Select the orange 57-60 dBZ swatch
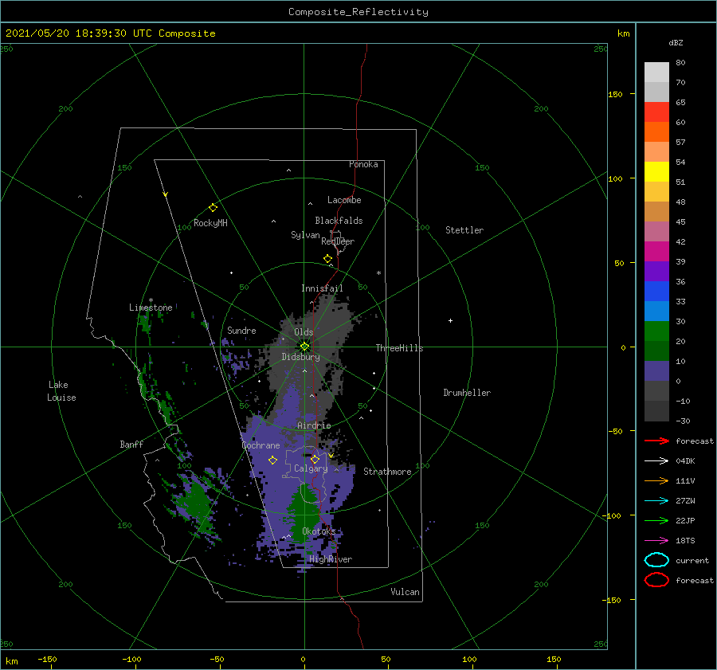This screenshot has height=670, width=717. pyautogui.click(x=656, y=132)
